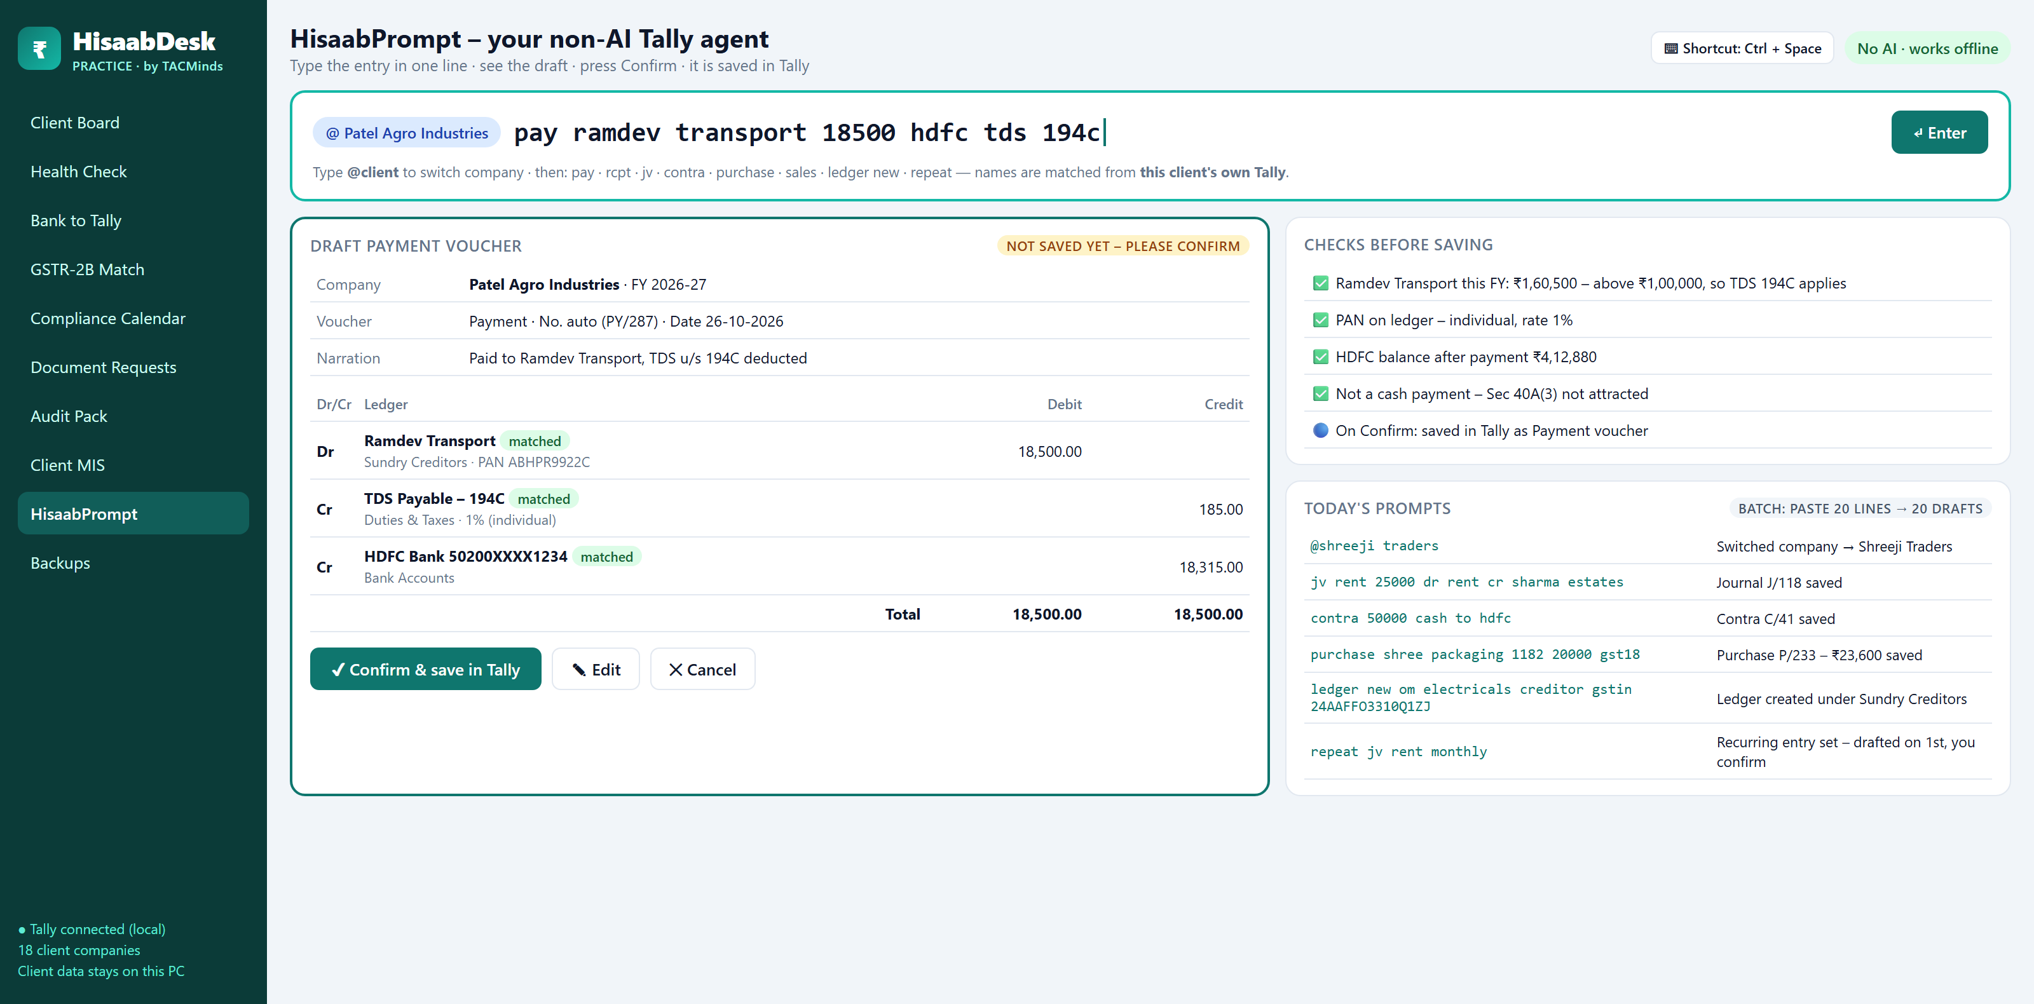Select the jv rent 25000 prompt row
Viewport: 2034px width, 1004px height.
(1647, 581)
